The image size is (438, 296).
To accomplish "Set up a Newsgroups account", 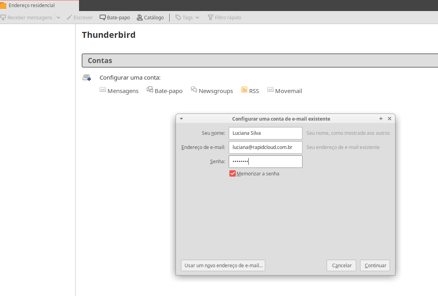I will [x=212, y=90].
